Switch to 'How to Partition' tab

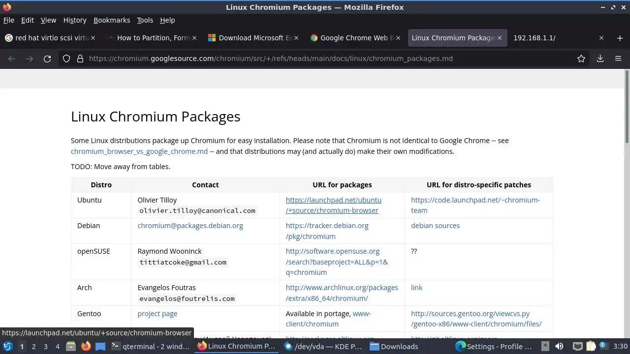click(151, 38)
